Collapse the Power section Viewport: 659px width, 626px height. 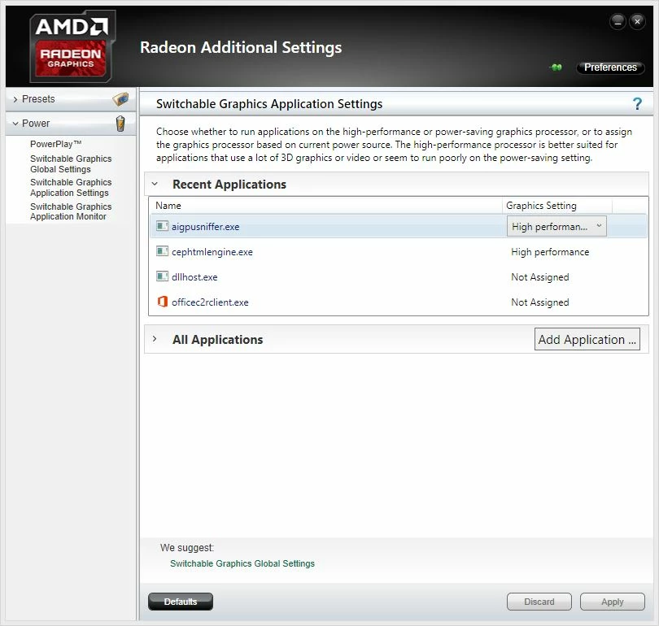coord(15,124)
